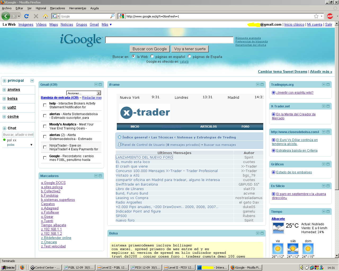Image resolution: width=339 pixels, height=271 pixels.
Task: Open the Herramientas menu
Action: (78, 8)
